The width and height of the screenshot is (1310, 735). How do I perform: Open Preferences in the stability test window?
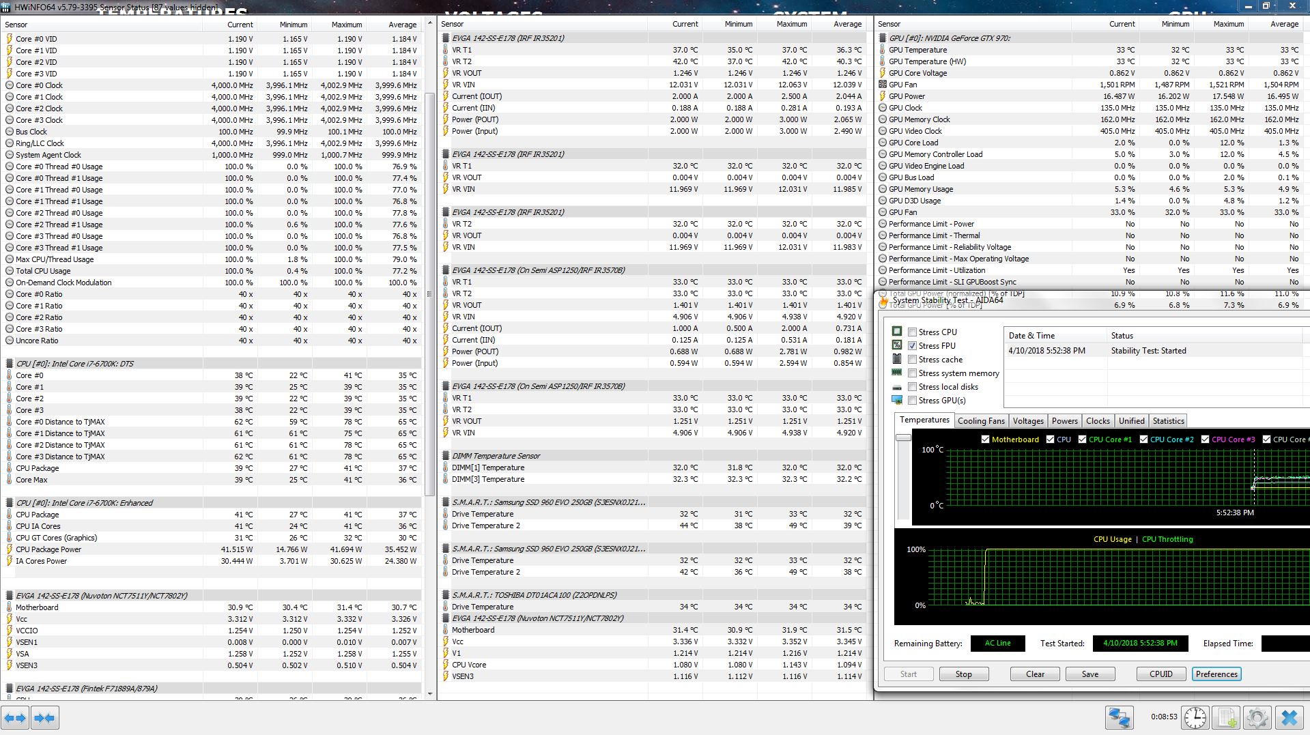click(x=1216, y=674)
